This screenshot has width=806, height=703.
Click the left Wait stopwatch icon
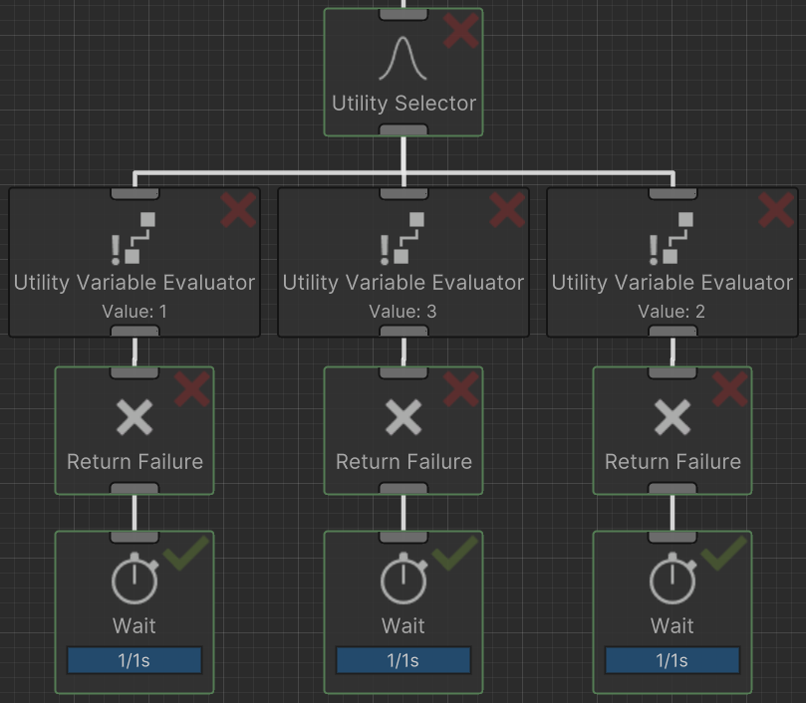coord(134,581)
